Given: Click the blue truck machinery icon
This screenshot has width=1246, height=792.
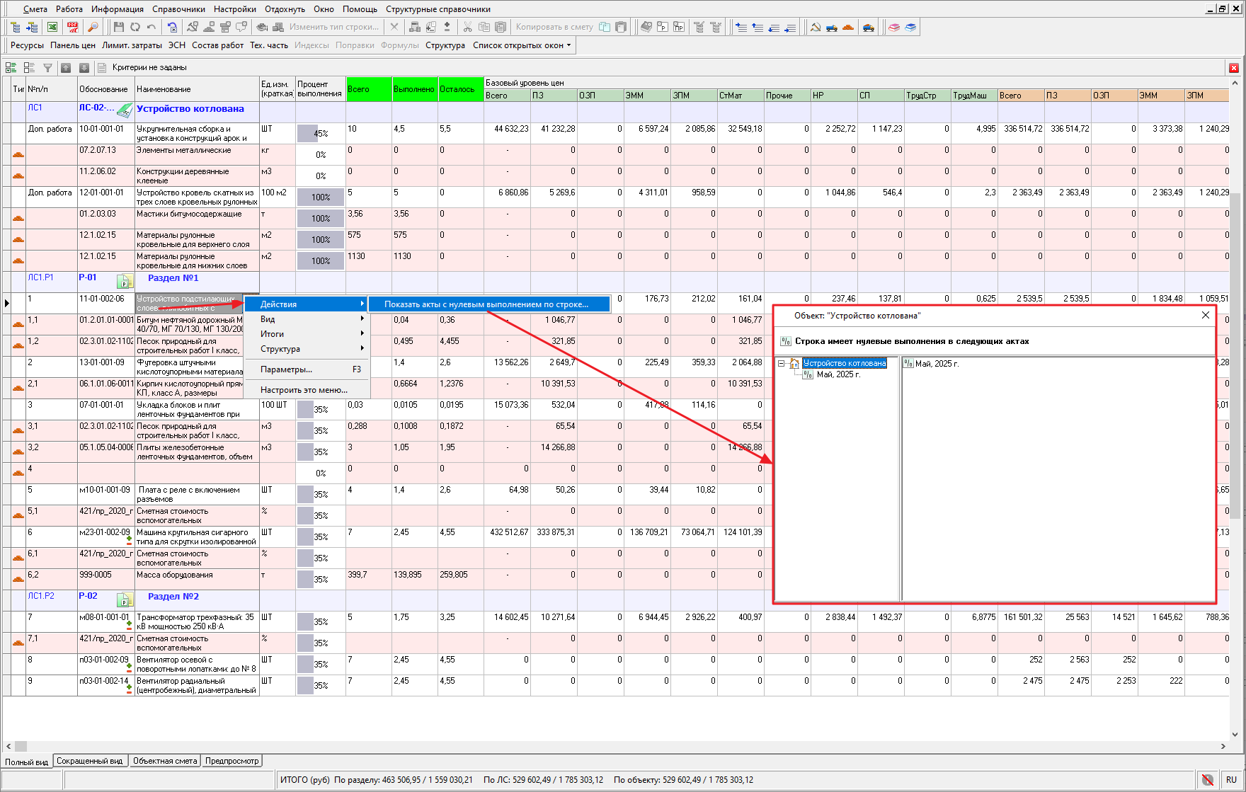Looking at the screenshot, I should click(832, 27).
